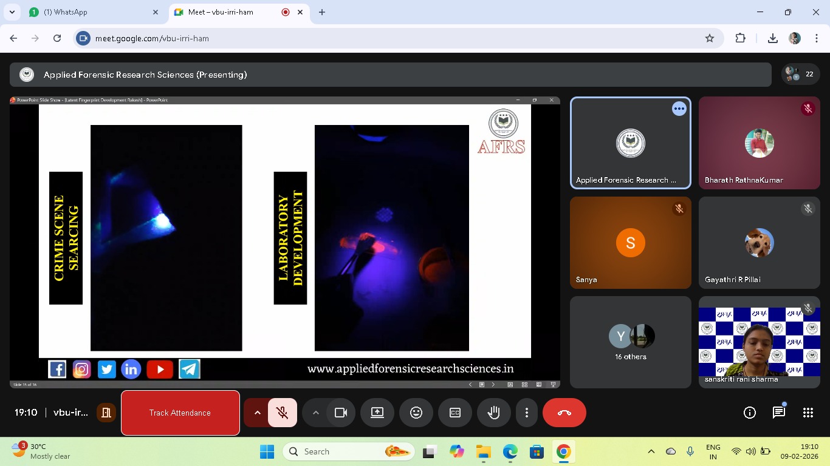The height and width of the screenshot is (466, 830).
Task: Click the address bar URL field
Action: point(399,38)
